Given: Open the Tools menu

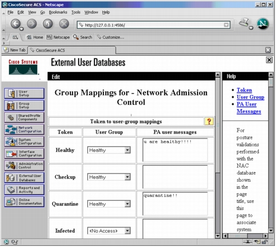Looking at the screenshot, I should 76,12.
